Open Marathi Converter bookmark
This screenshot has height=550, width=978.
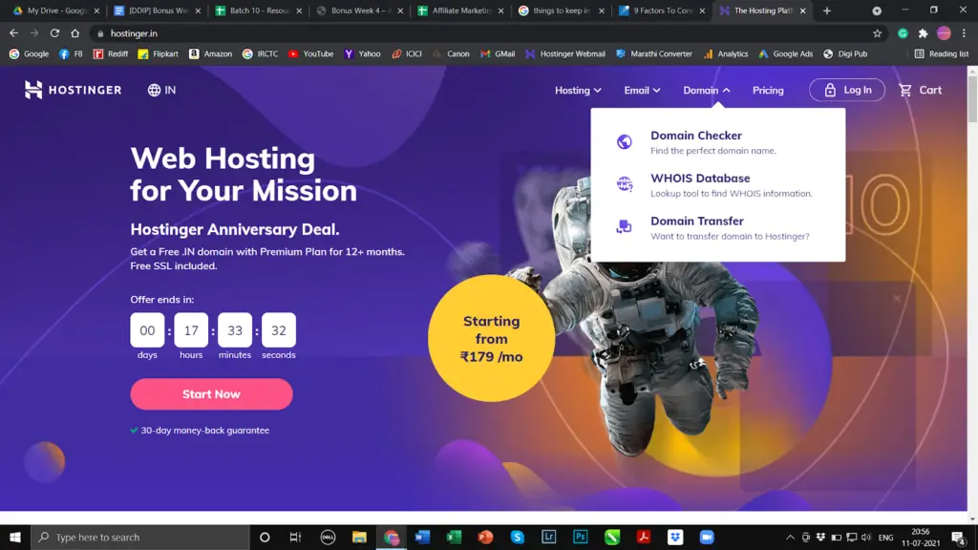coord(653,53)
